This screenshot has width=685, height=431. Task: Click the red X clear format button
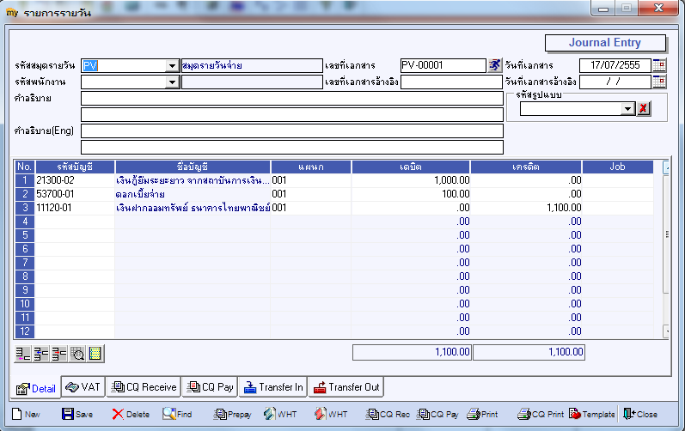pyautogui.click(x=643, y=109)
